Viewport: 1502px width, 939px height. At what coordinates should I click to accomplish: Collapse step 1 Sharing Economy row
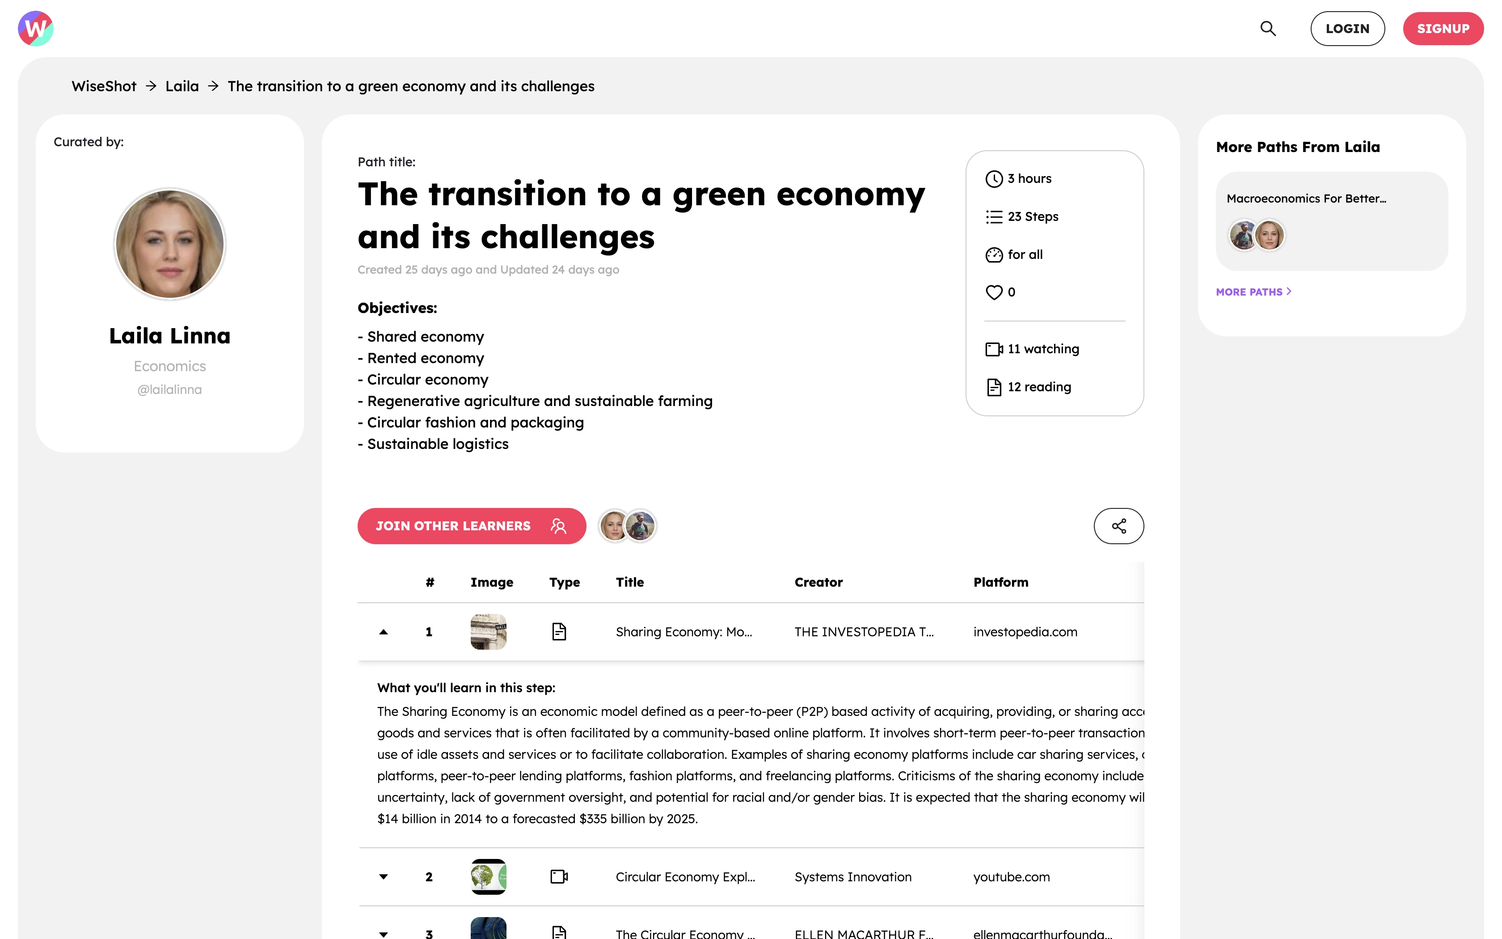pyautogui.click(x=384, y=632)
